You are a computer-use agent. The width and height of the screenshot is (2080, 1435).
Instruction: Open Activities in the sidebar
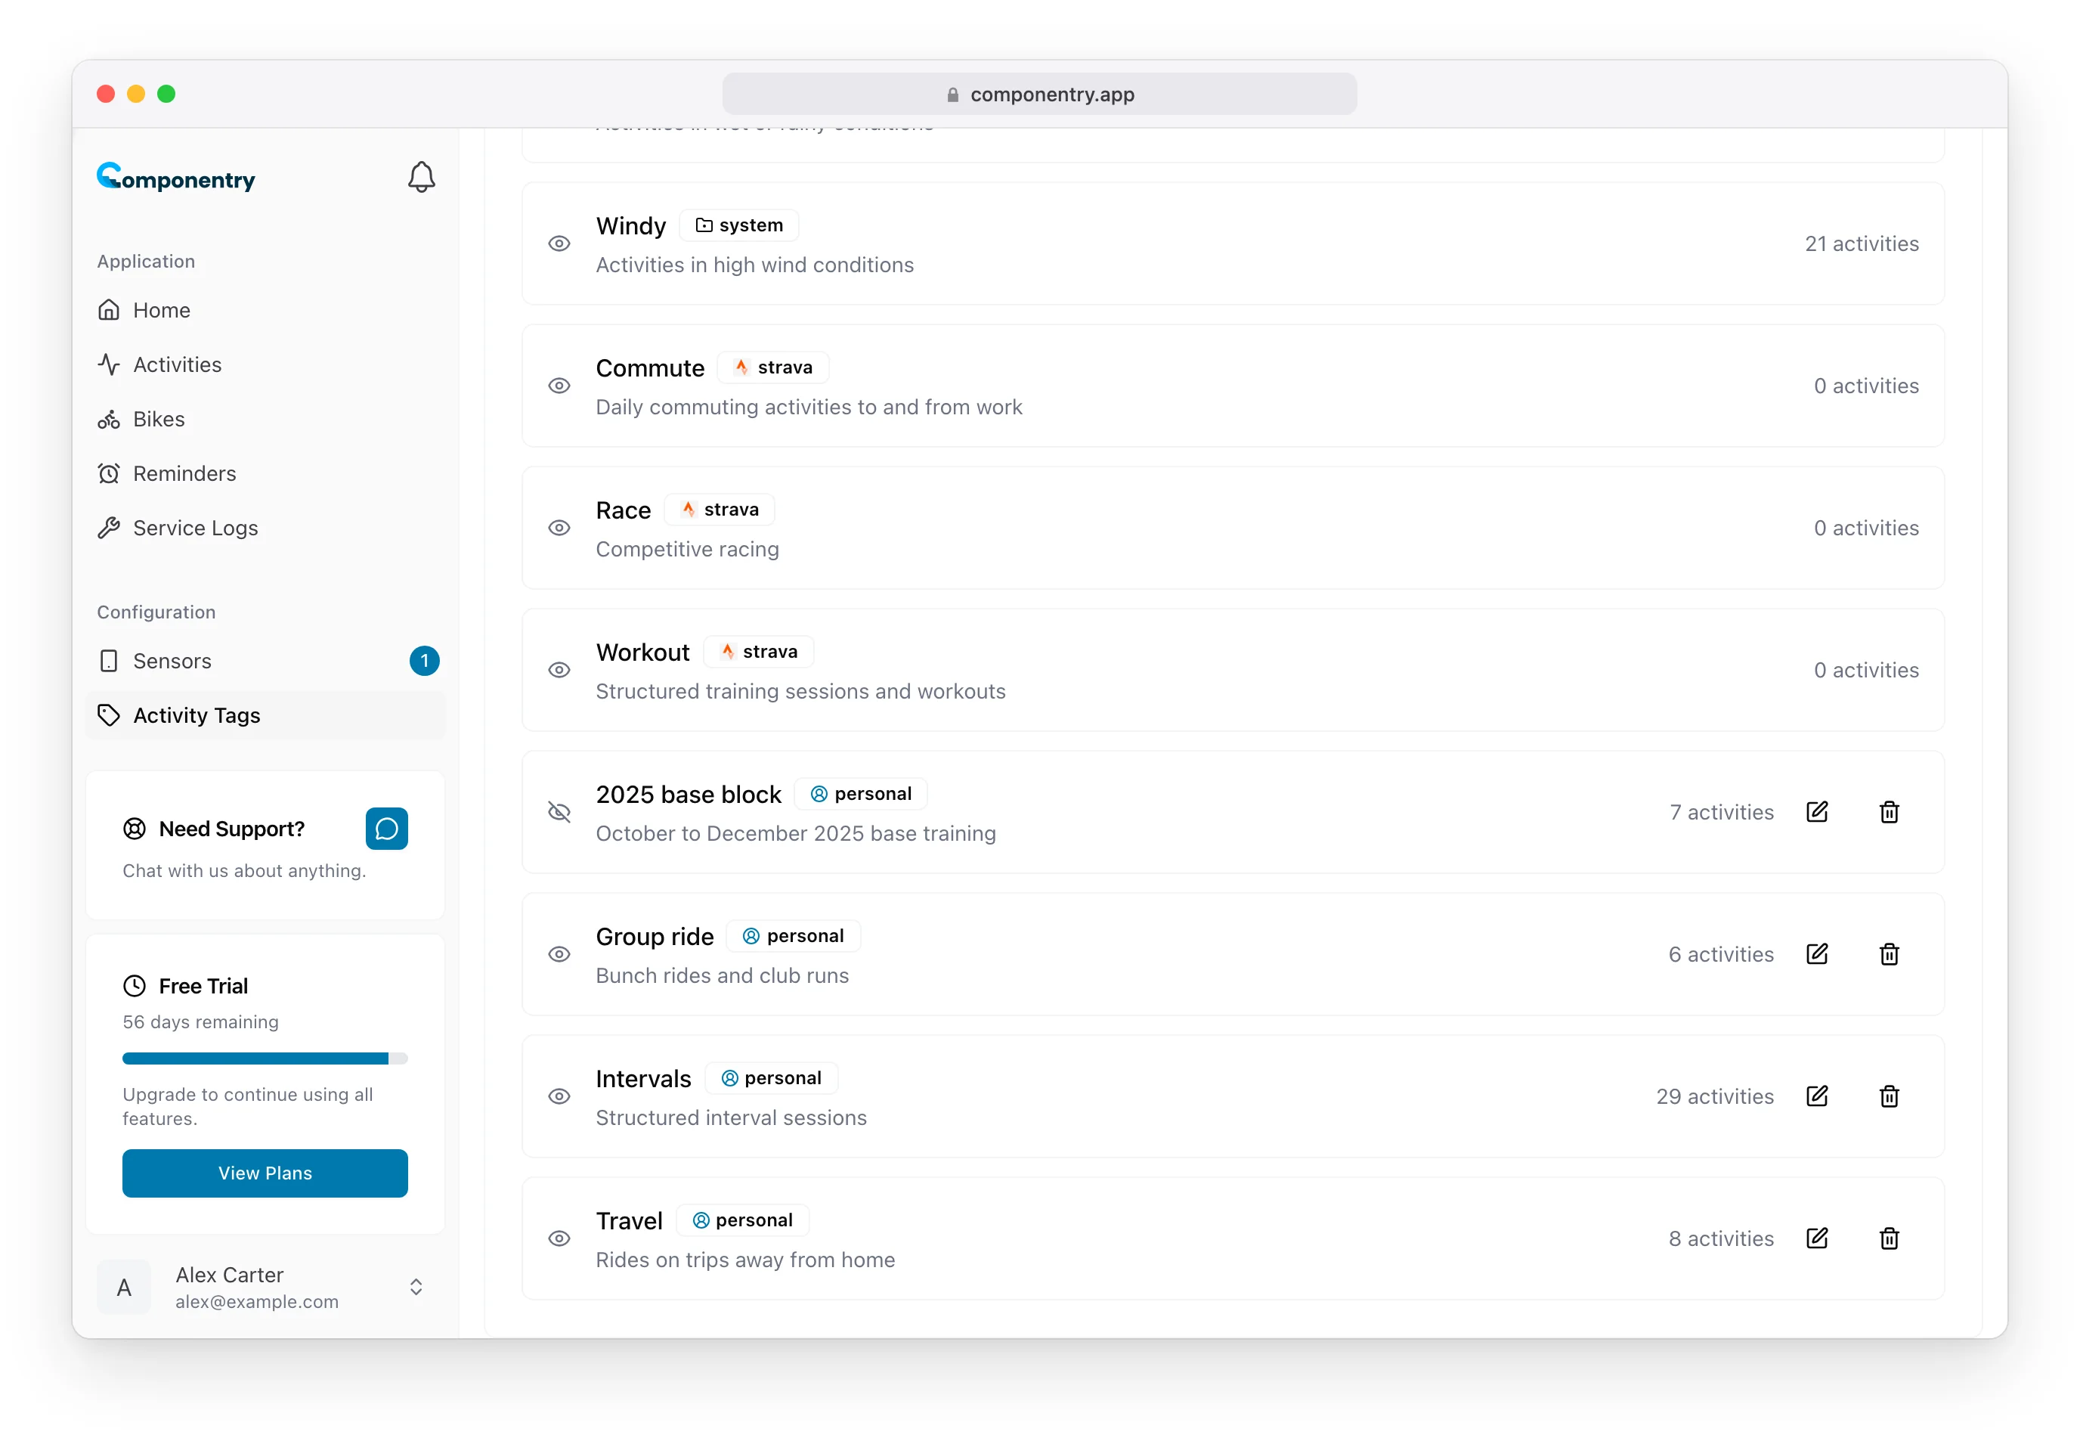coord(265,364)
